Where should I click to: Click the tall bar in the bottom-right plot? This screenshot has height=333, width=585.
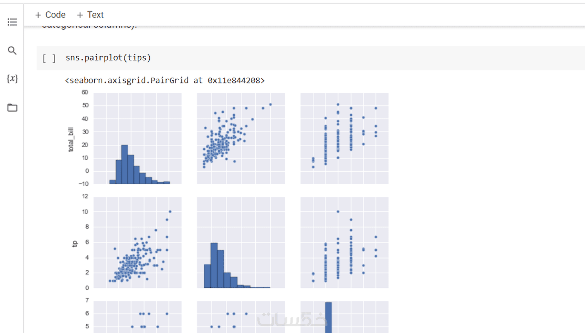(328, 318)
